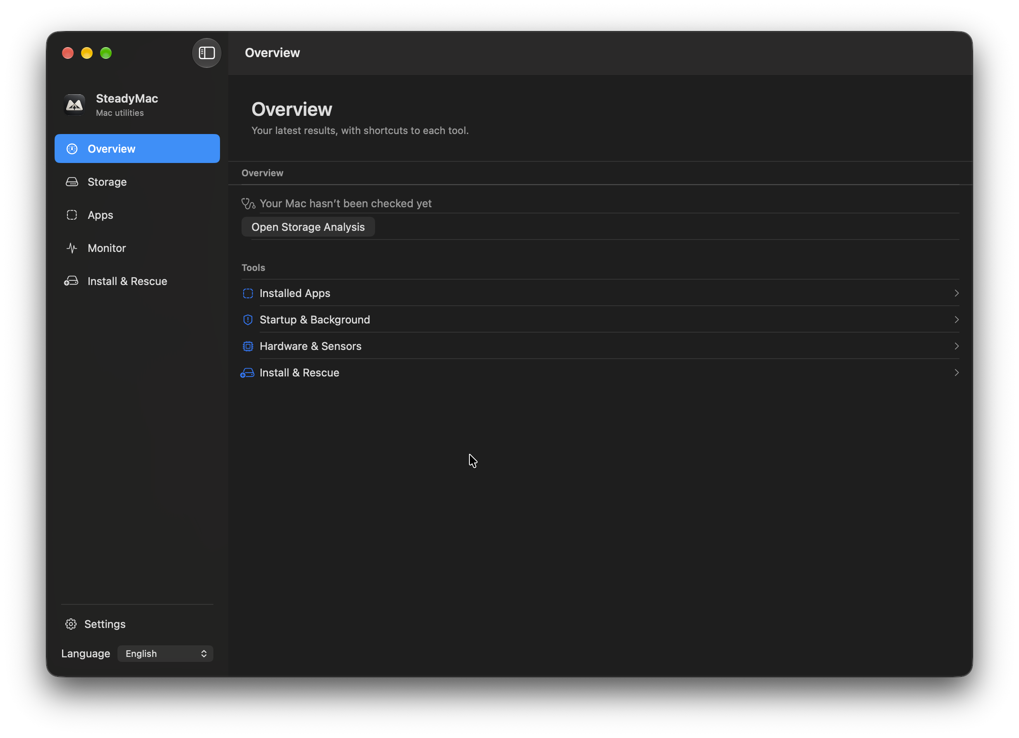The width and height of the screenshot is (1019, 738).
Task: Open the Installed Apps tool row
Action: [x=600, y=293]
